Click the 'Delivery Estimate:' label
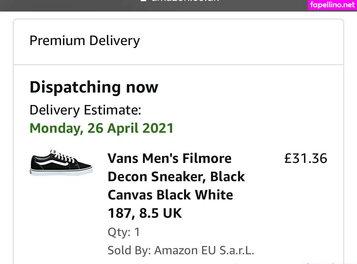The width and height of the screenshot is (357, 264). click(x=85, y=110)
